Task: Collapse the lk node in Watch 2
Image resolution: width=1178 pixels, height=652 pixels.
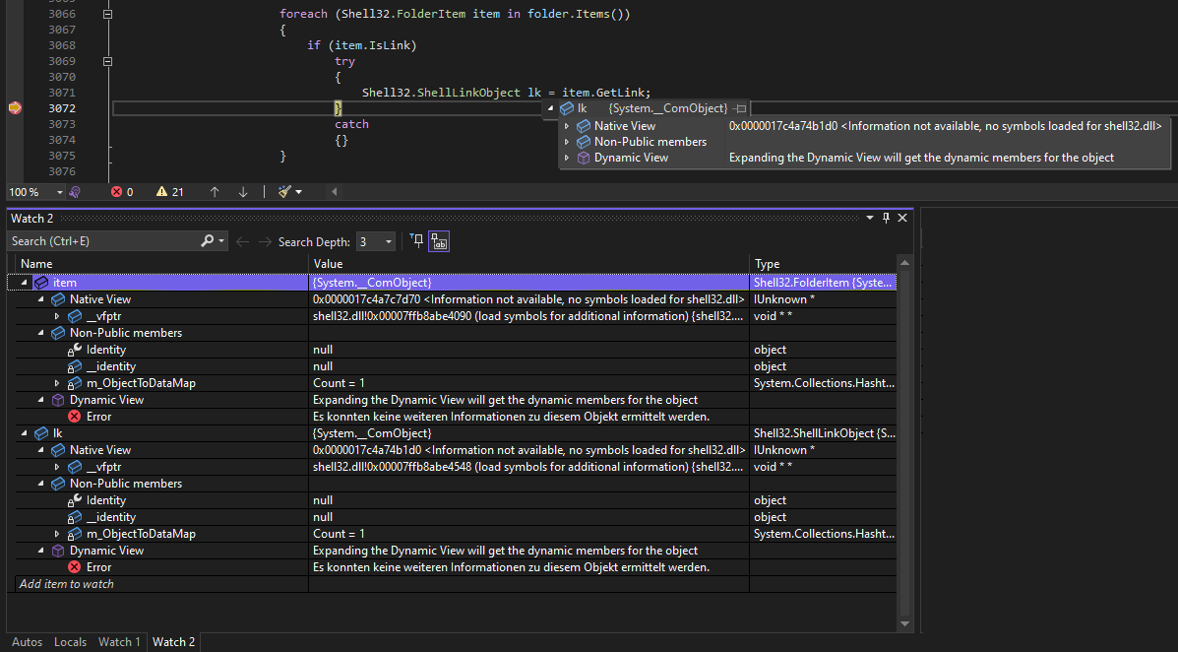Action: [x=24, y=433]
